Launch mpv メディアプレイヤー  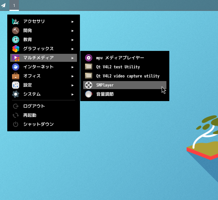(120, 58)
